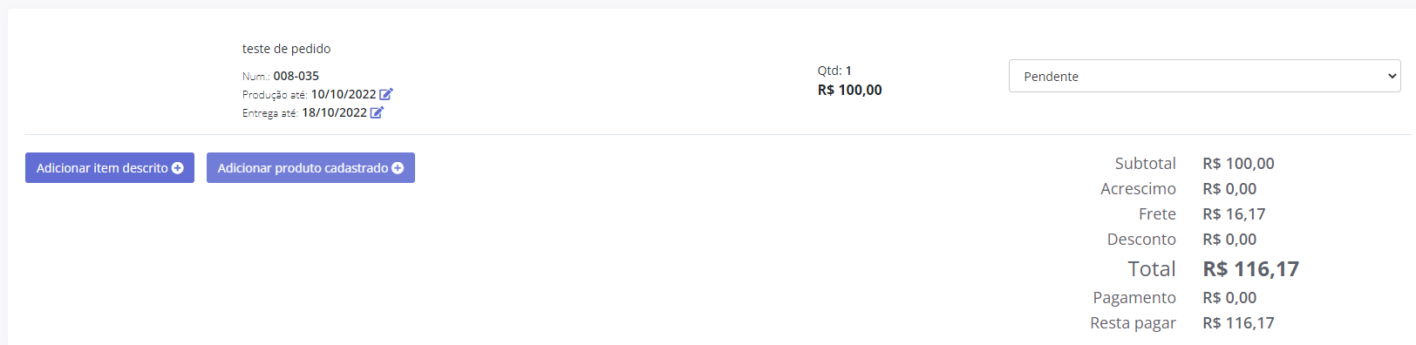Open the Pendente status dropdown
The width and height of the screenshot is (1416, 345).
pyautogui.click(x=1204, y=76)
